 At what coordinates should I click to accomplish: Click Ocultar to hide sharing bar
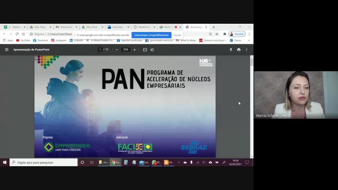(177, 35)
